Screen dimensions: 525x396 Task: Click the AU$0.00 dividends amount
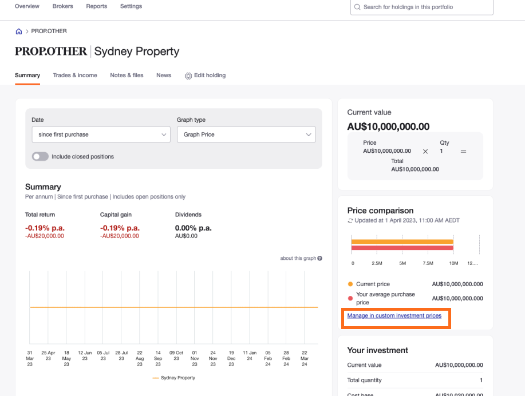point(186,236)
